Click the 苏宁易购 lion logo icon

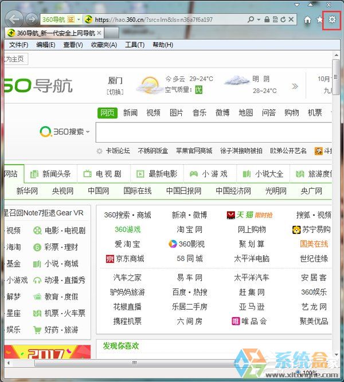click(x=296, y=229)
